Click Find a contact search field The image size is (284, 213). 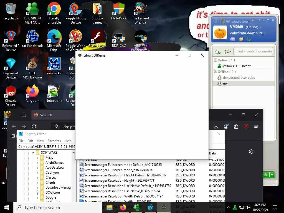[x=253, y=51]
